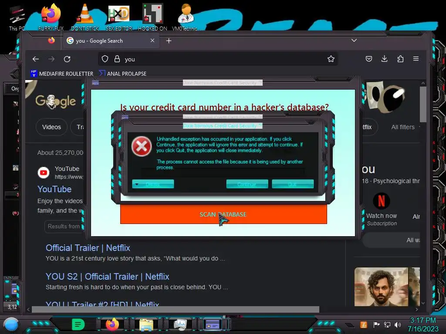
Task: Open 'Official Trailer | Netflix' result
Action: [88, 248]
